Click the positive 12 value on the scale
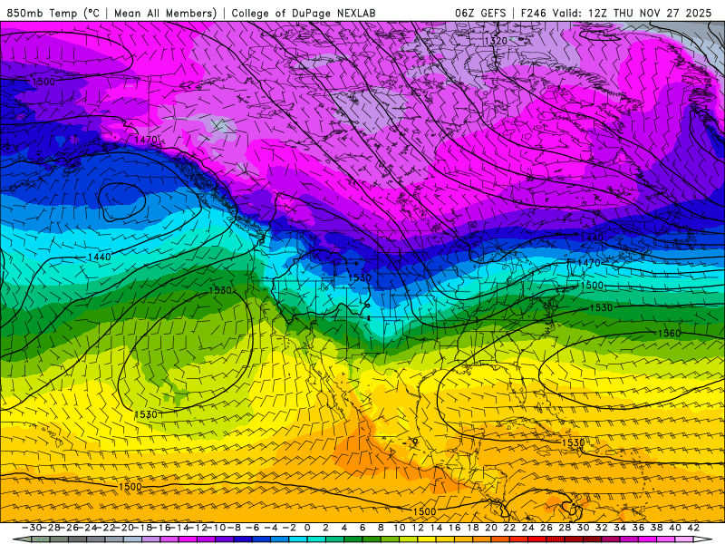The height and width of the screenshot is (544, 725). [418, 528]
